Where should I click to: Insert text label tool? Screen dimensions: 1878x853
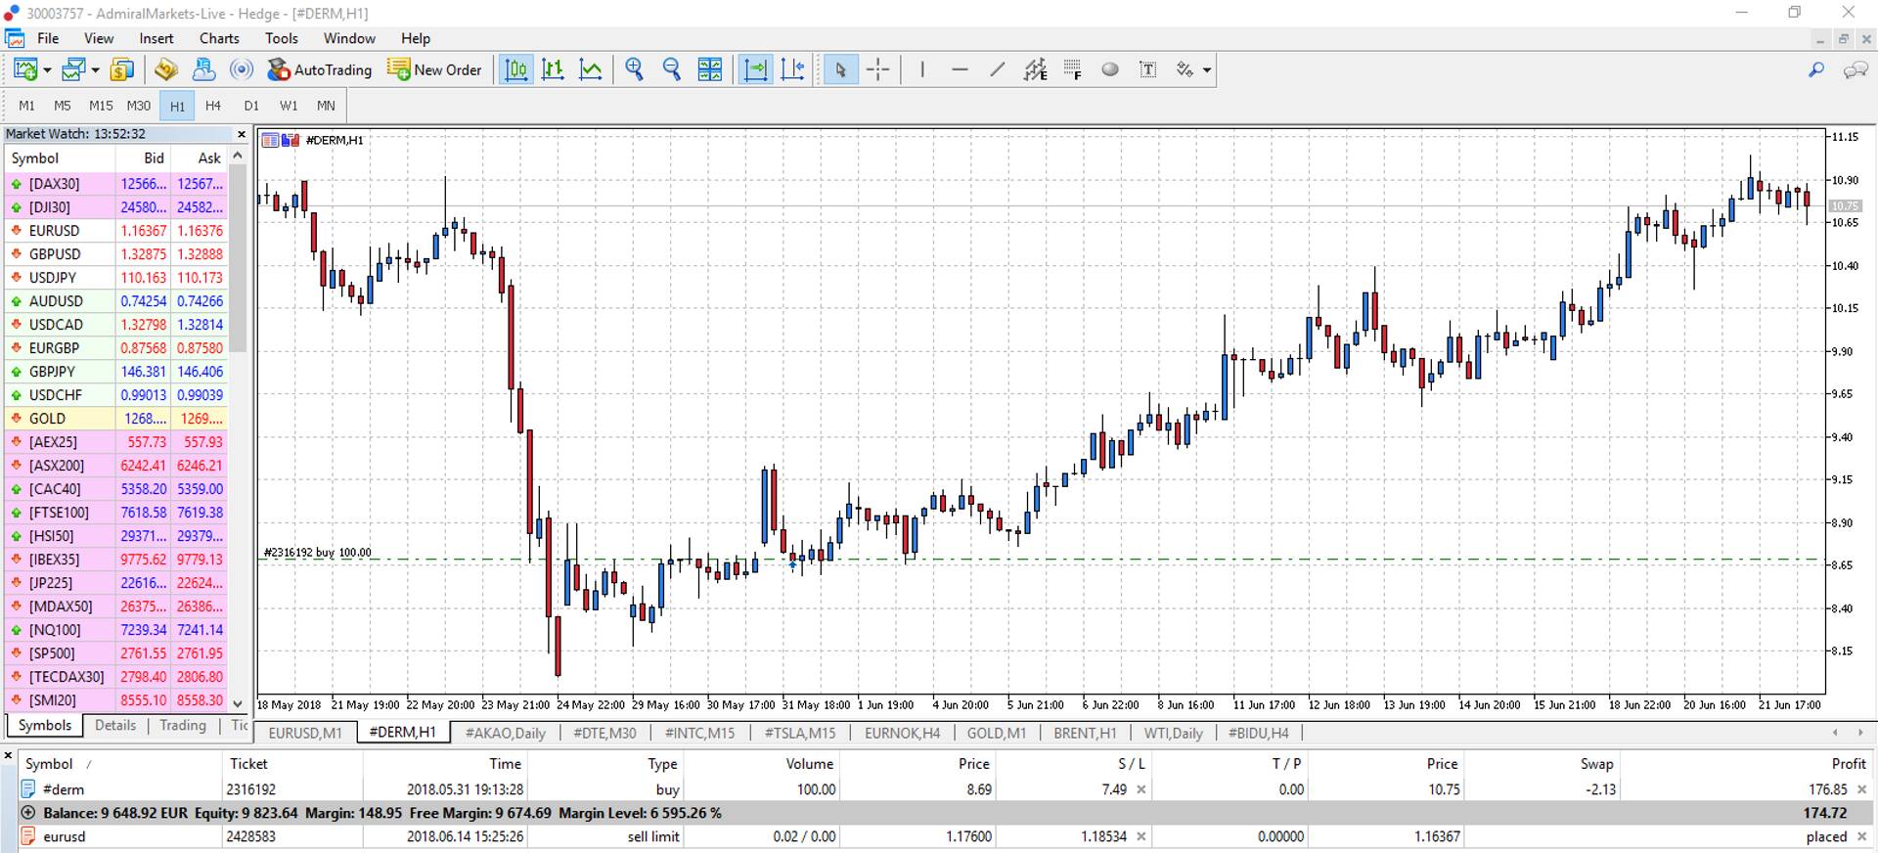click(1147, 69)
